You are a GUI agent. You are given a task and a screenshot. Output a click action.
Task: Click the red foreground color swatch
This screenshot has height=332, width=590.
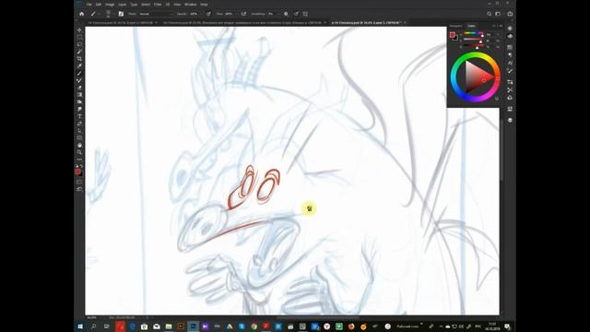(x=77, y=172)
